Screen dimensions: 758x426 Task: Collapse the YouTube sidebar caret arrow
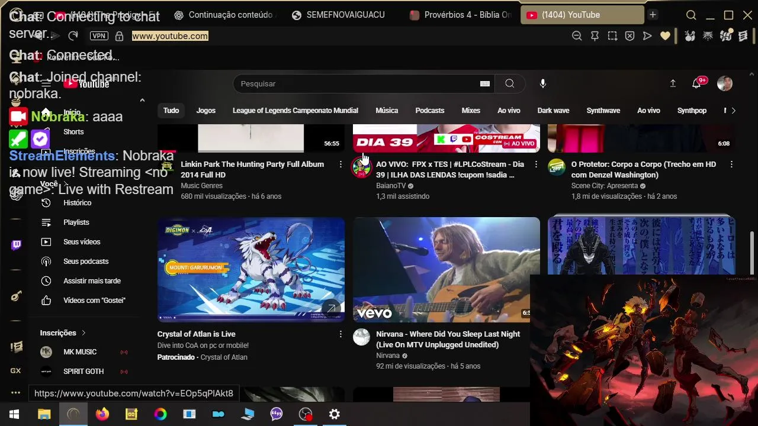[x=142, y=101]
